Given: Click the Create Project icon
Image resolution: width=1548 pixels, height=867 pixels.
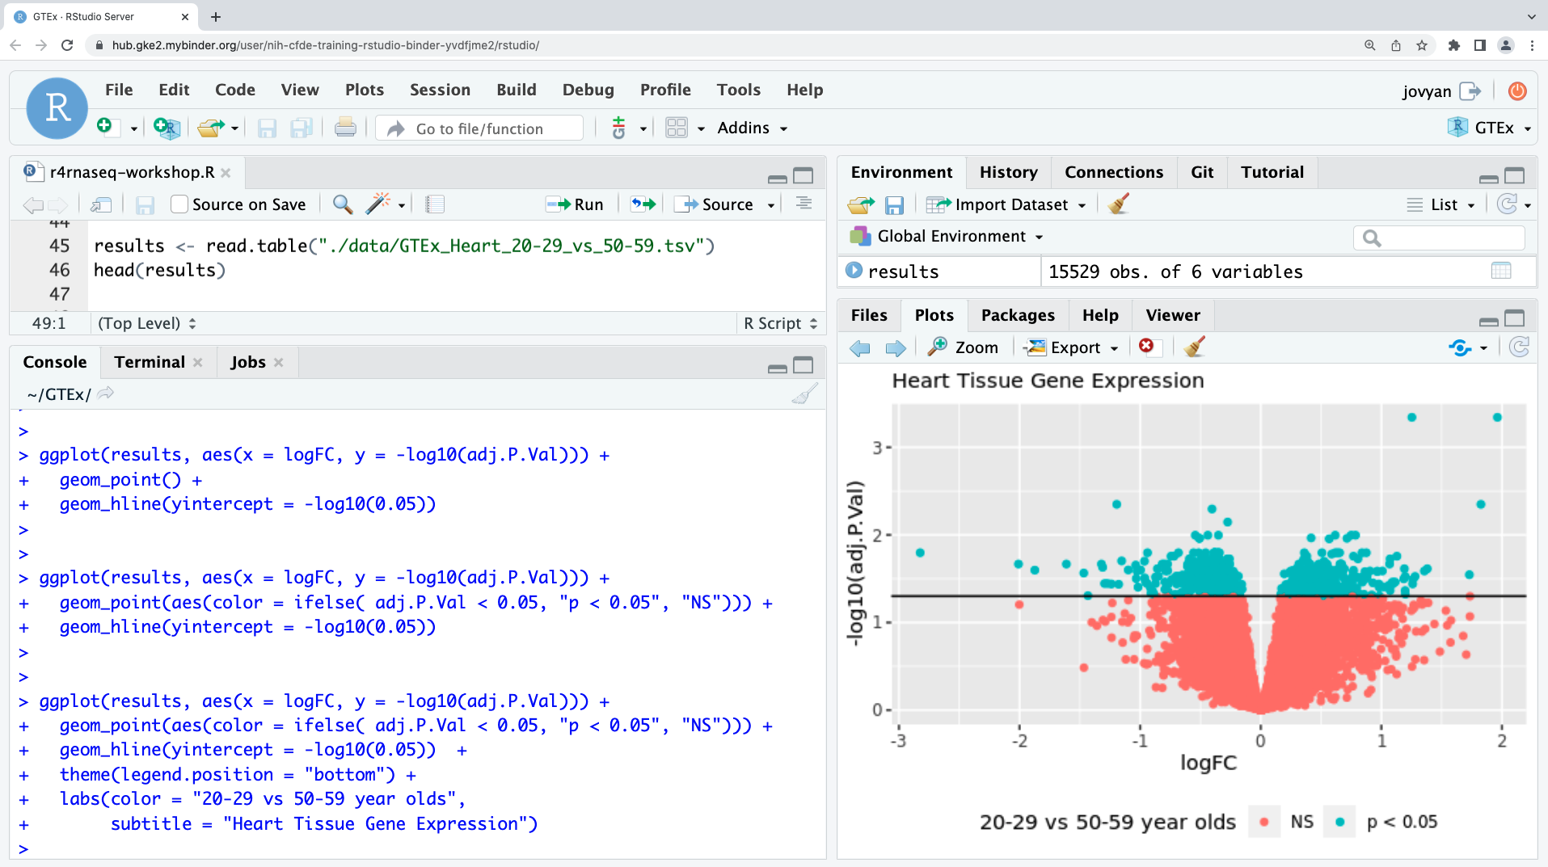Looking at the screenshot, I should tap(167, 128).
